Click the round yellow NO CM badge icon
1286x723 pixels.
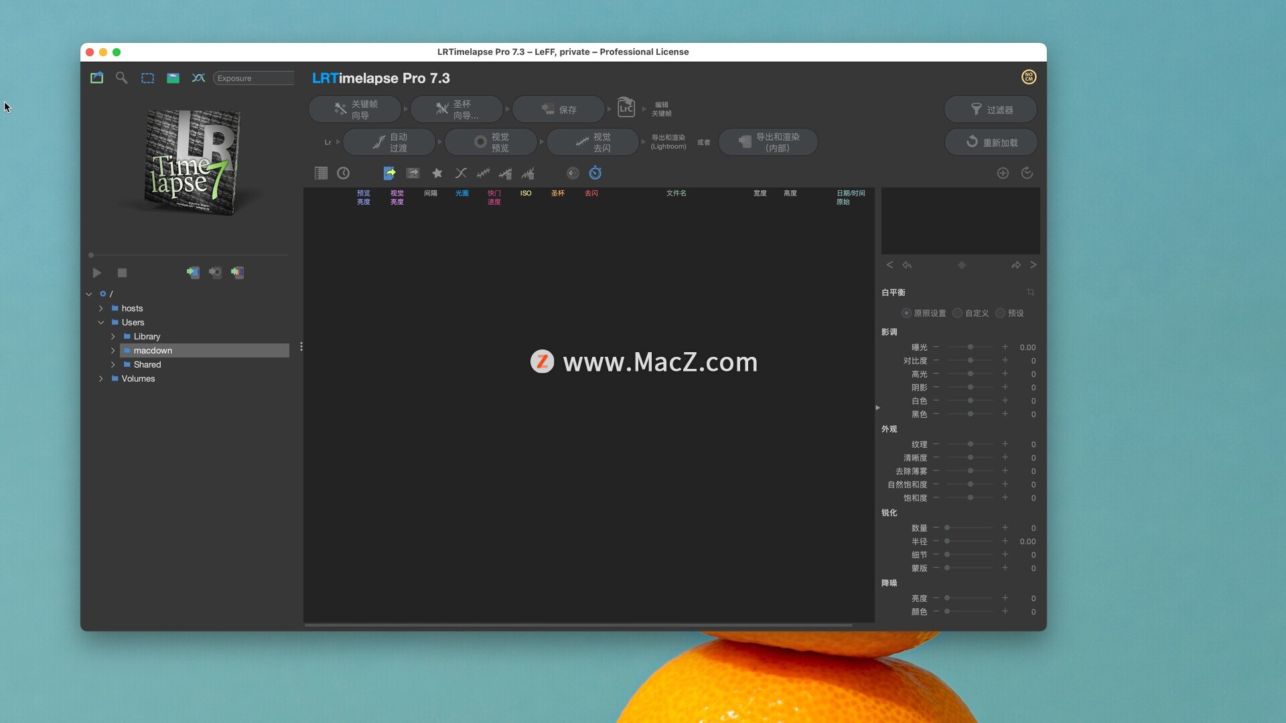click(x=1028, y=77)
